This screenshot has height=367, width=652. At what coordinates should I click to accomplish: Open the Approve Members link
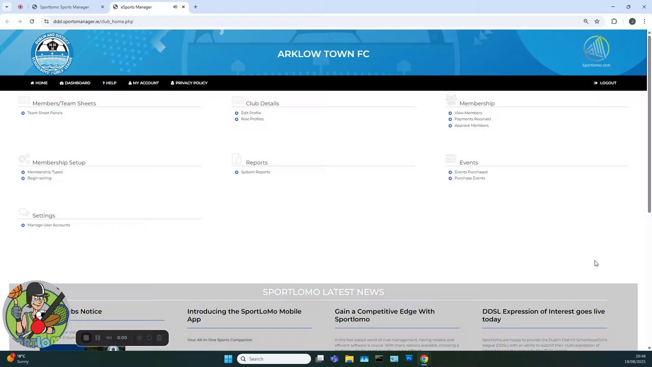click(x=472, y=125)
